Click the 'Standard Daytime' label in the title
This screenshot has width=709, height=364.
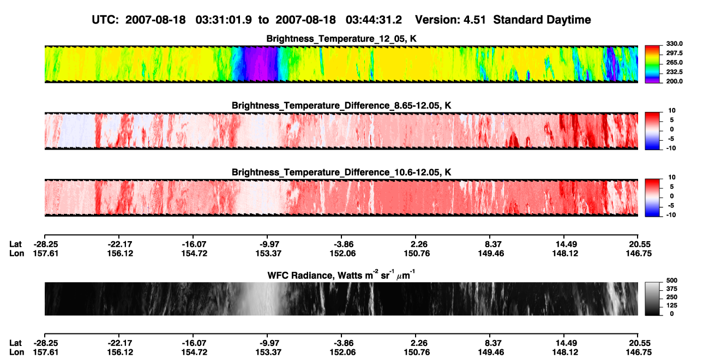542,20
